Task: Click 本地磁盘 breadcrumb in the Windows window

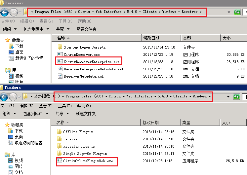Action: coord(42,96)
